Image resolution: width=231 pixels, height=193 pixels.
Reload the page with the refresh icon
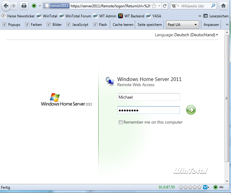pos(165,6)
